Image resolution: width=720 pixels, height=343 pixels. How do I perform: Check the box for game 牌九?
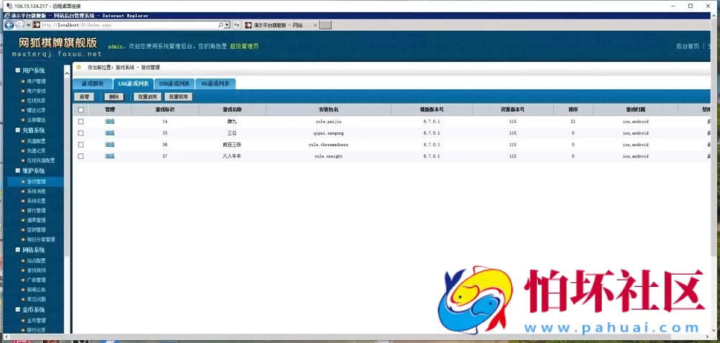click(x=81, y=122)
